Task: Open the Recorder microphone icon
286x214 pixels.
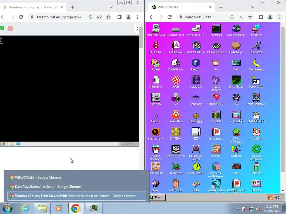Action: (x=256, y=48)
